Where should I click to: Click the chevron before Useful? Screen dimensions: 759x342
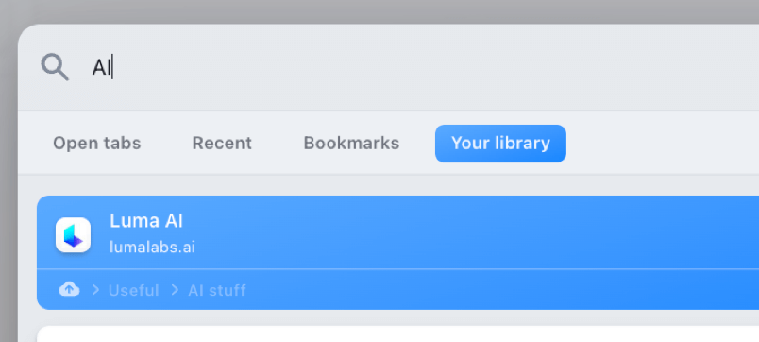[96, 290]
